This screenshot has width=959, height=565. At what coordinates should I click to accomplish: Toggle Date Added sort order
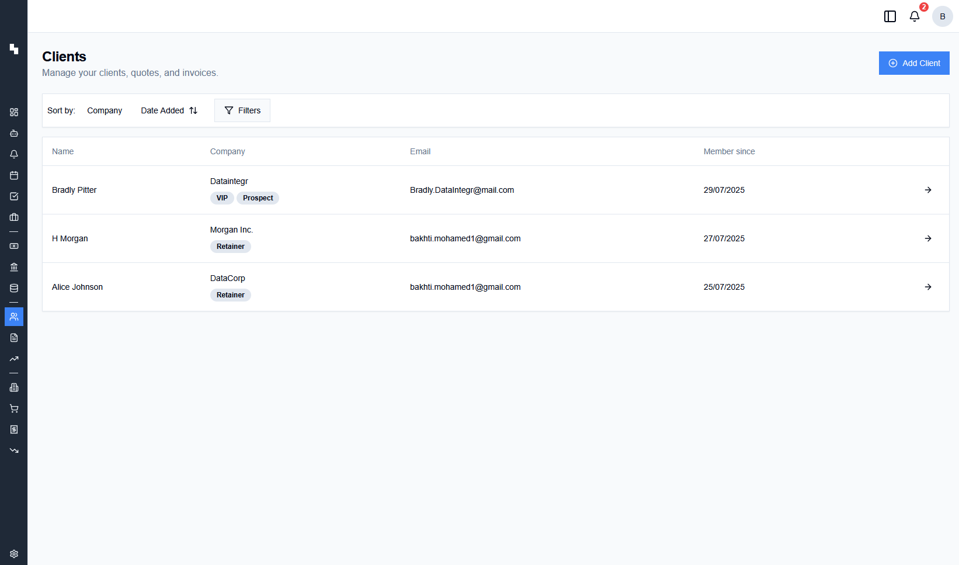click(x=169, y=110)
